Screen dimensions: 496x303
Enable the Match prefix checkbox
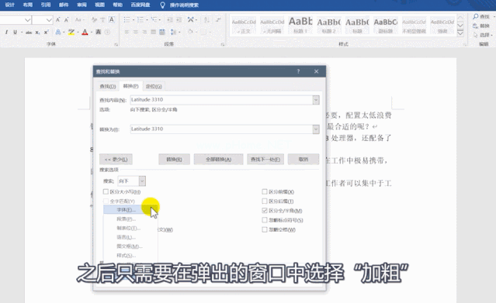click(265, 191)
